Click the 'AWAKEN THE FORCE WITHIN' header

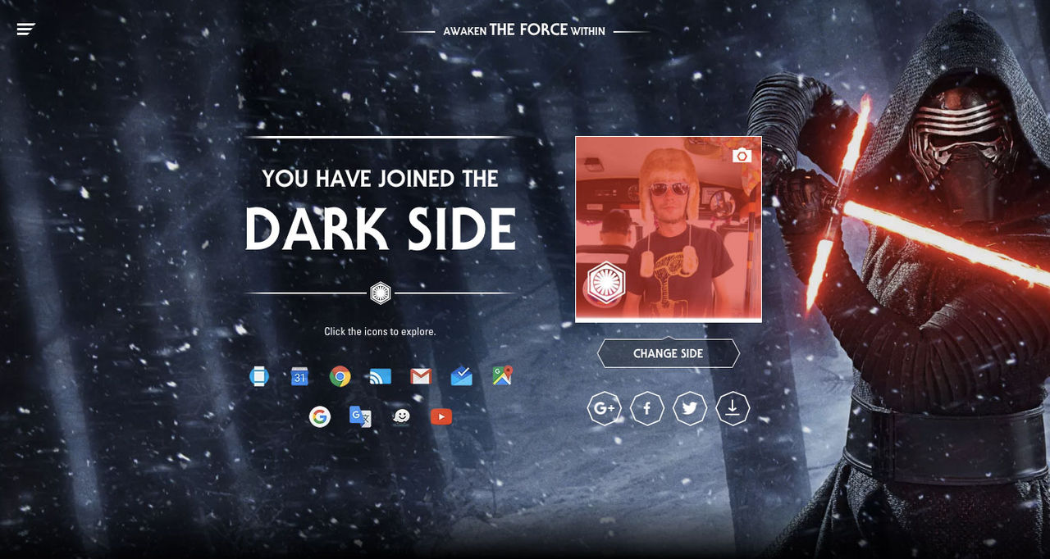coord(524,30)
